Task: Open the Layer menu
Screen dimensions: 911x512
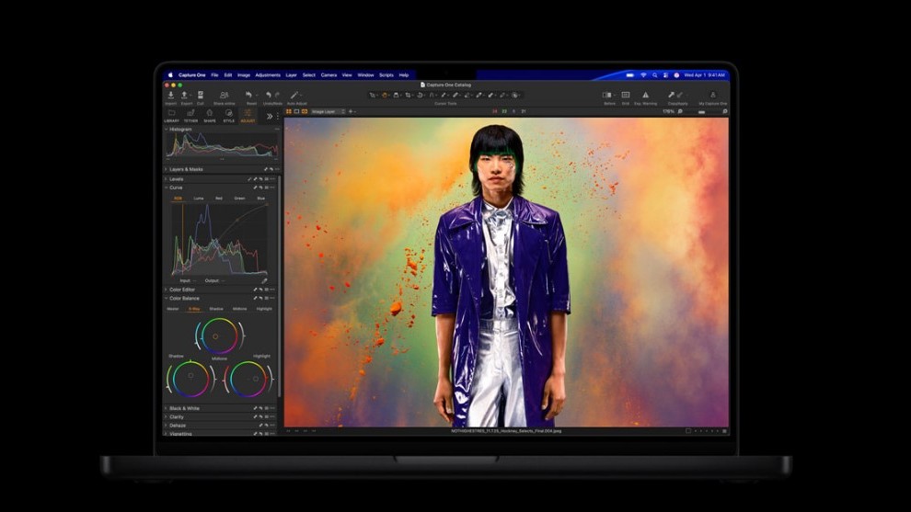Action: tap(291, 74)
